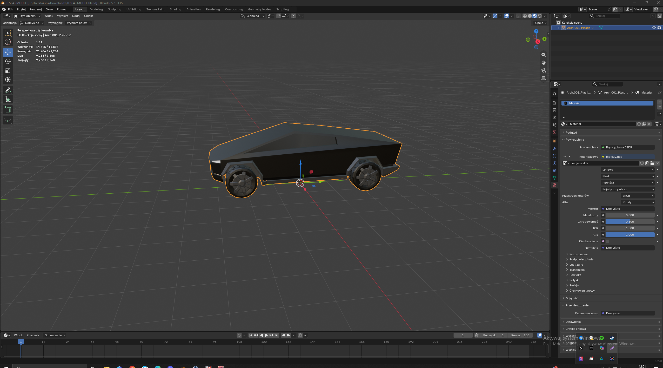
Task: Open the Globalna orientation dropdown
Action: (253, 16)
